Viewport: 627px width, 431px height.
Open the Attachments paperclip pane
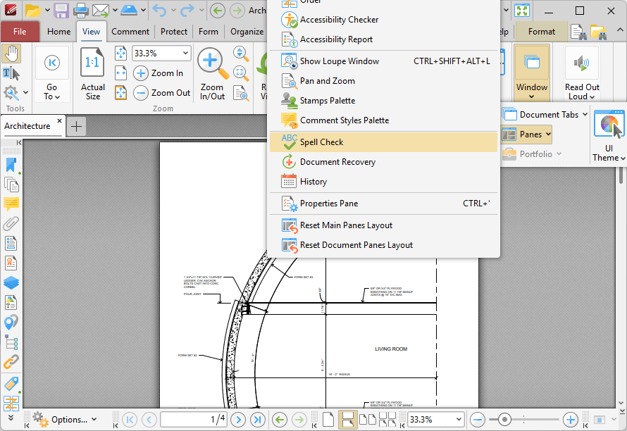click(11, 224)
